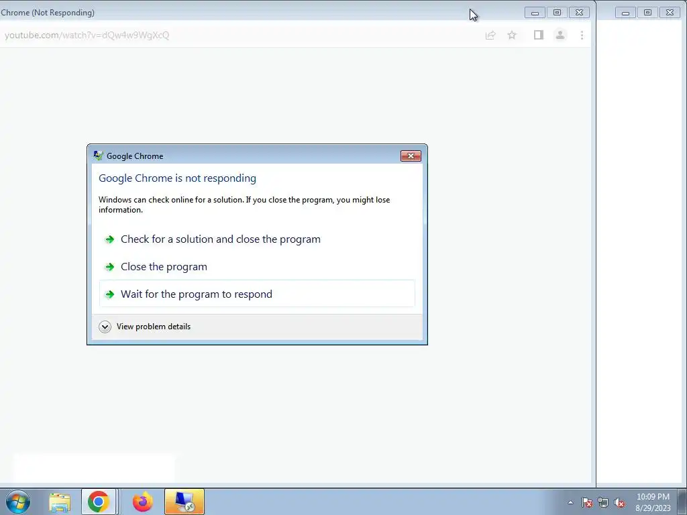Open the Chrome profile avatar icon
Screen dimensions: 687x515
[x=560, y=35]
